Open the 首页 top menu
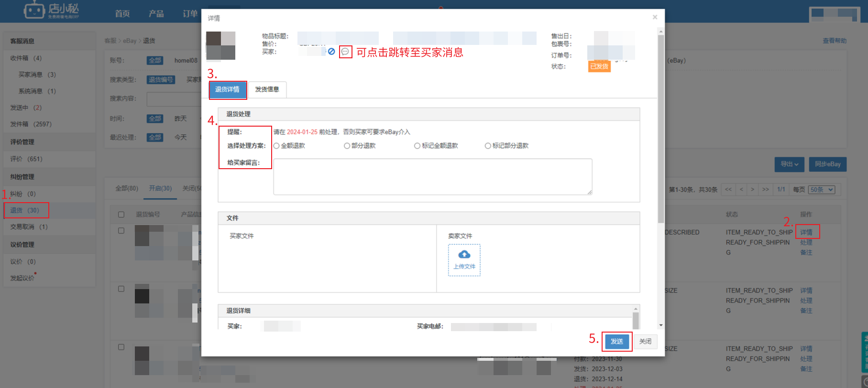 coord(122,13)
